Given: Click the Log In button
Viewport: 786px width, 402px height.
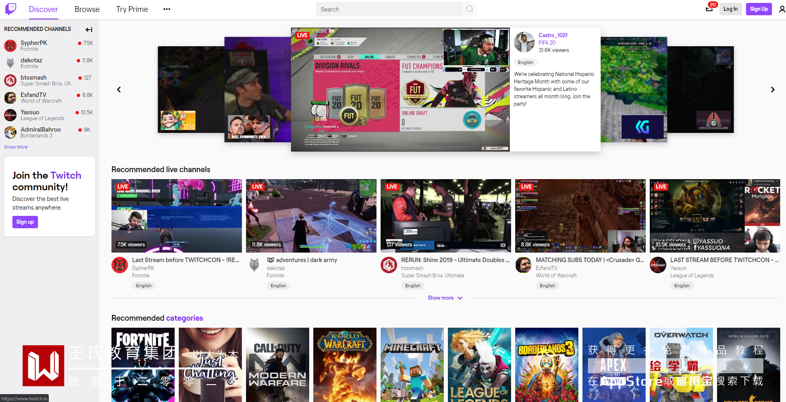Looking at the screenshot, I should [x=730, y=9].
